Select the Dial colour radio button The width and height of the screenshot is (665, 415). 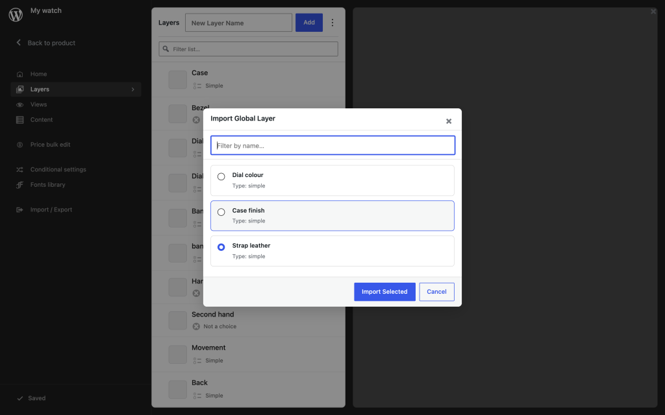(221, 176)
